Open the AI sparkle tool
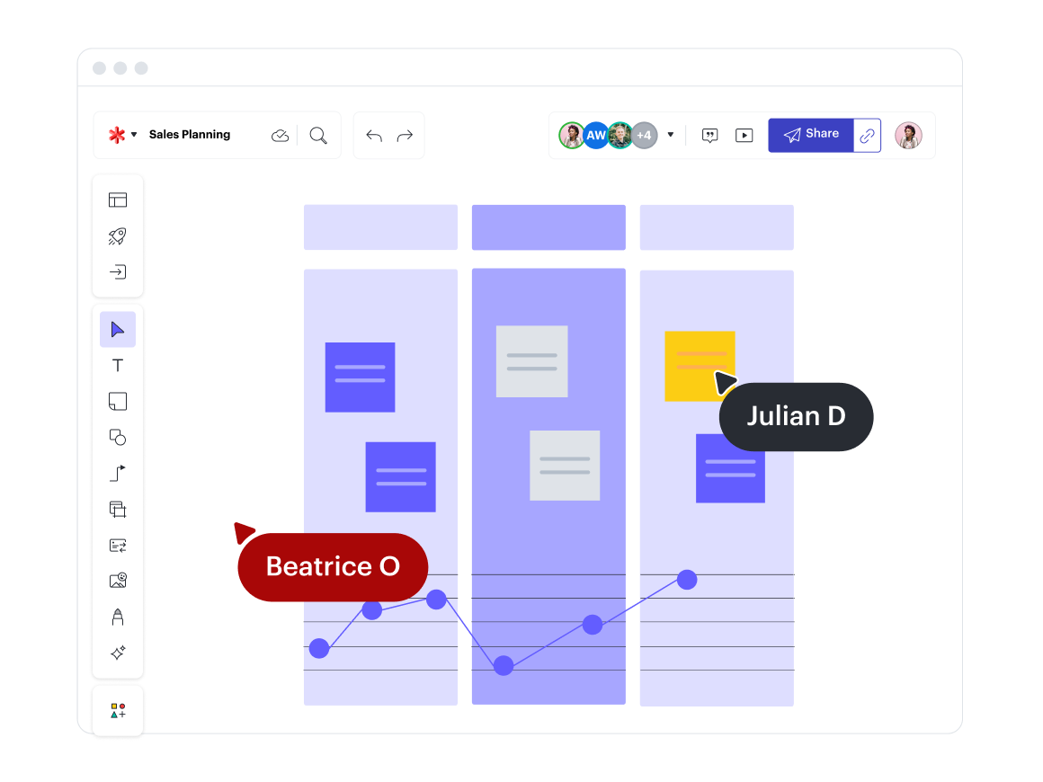 [x=118, y=653]
